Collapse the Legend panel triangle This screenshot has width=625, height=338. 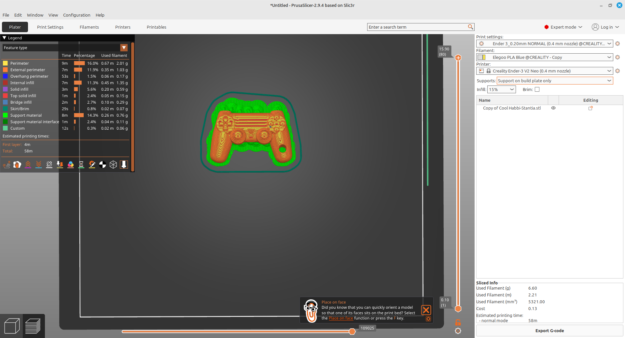tap(5, 38)
